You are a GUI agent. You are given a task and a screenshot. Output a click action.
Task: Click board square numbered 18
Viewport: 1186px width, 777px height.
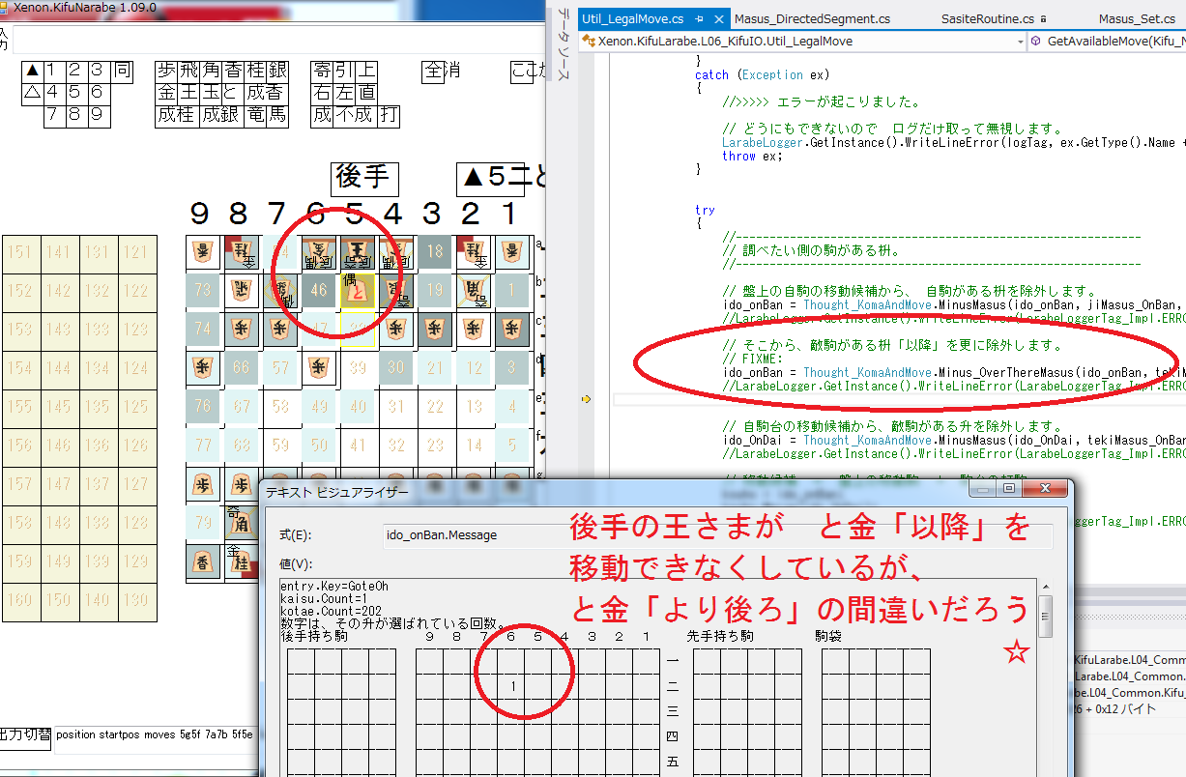coord(434,252)
